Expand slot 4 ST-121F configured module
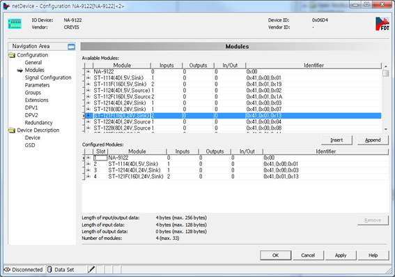Viewport: 395px width, 277px height. point(88,177)
